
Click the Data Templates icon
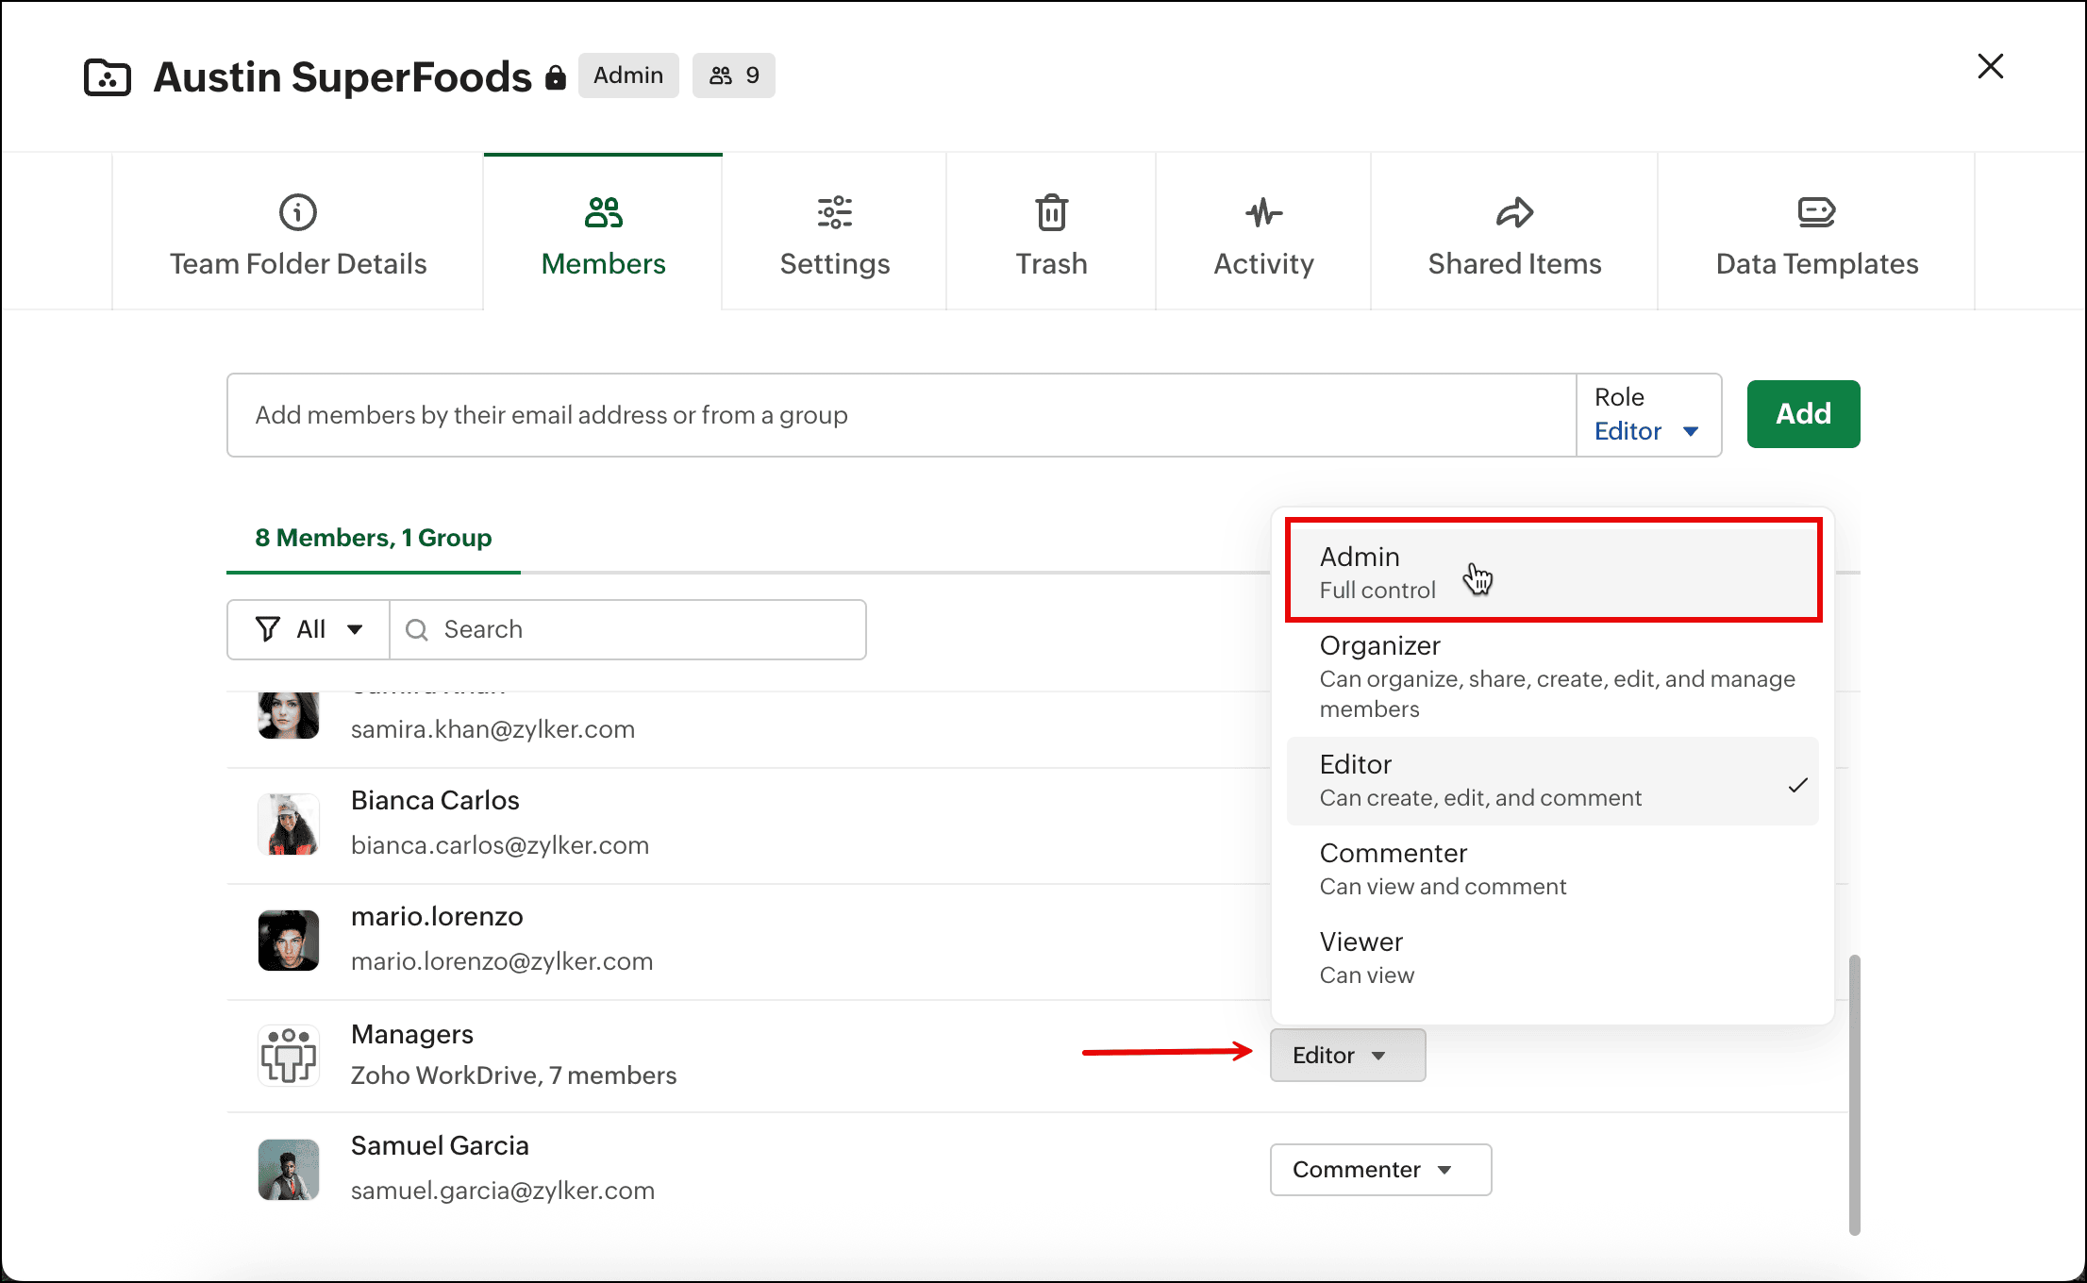[1816, 212]
